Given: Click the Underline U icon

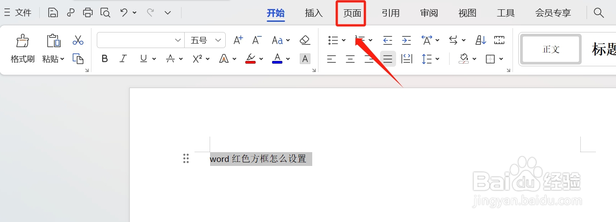Looking at the screenshot, I should point(143,58).
